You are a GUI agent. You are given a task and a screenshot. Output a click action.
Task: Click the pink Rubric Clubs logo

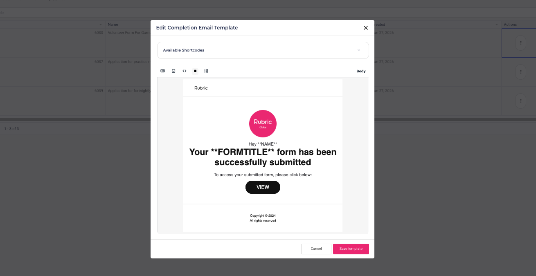pos(263,123)
